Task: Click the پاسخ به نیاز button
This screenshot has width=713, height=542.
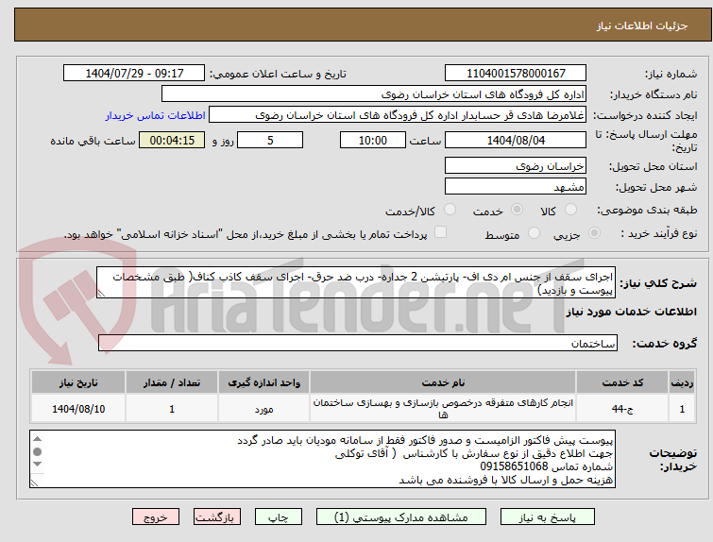Action: coord(548,517)
